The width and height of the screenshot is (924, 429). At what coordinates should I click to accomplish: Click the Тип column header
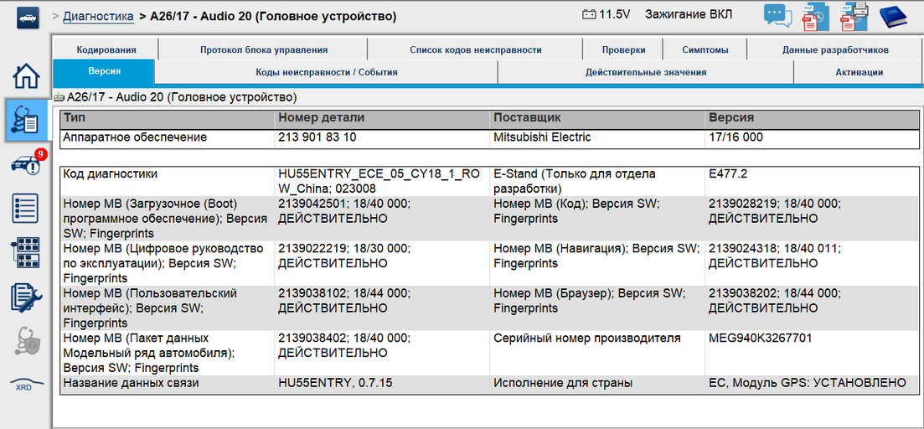click(168, 118)
